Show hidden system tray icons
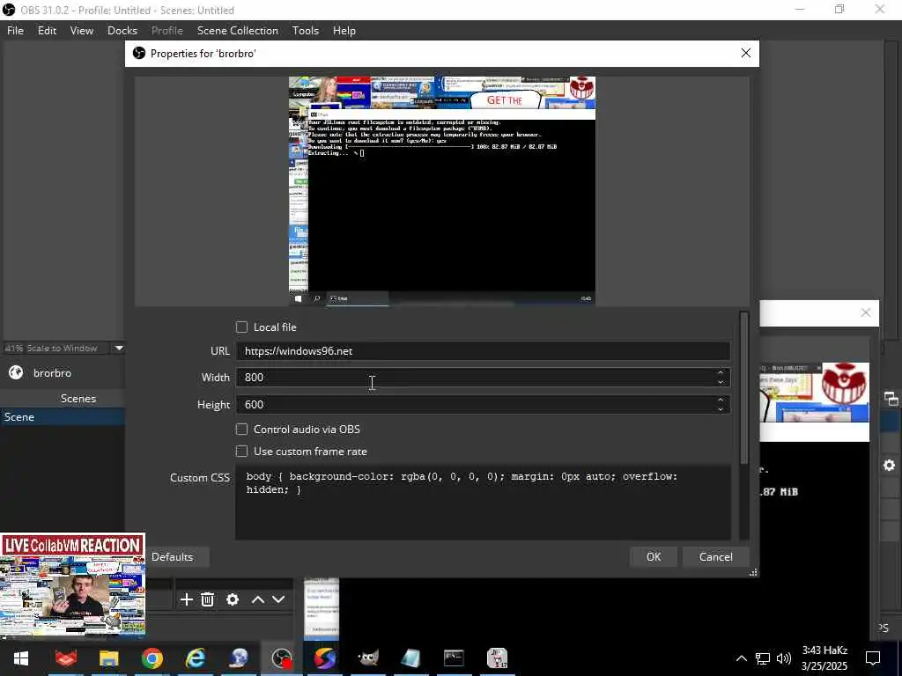The width and height of the screenshot is (902, 676). [x=742, y=658]
